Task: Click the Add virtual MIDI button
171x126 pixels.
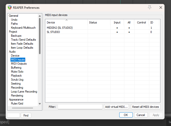Action: coord(116,107)
